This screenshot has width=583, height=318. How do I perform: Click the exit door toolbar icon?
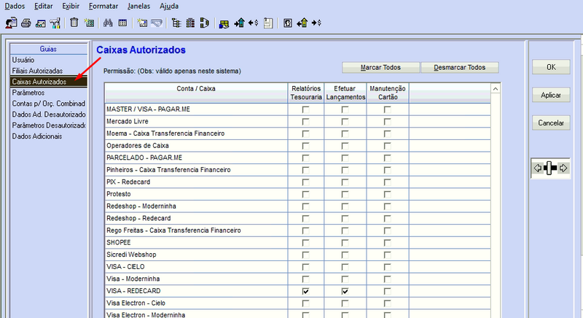point(287,23)
